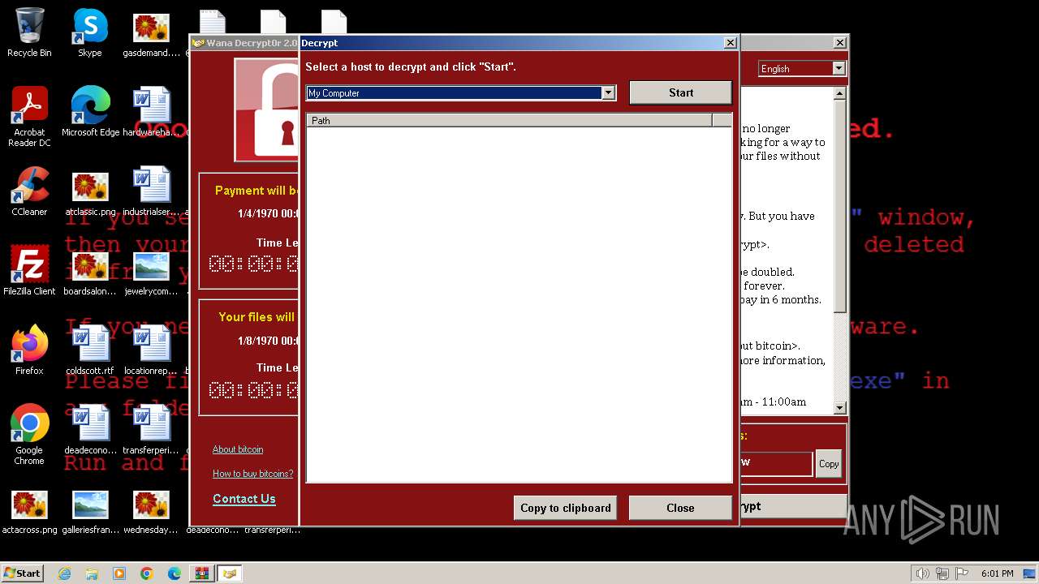This screenshot has width=1039, height=584.
Task: Click the network tray icon
Action: [942, 573]
